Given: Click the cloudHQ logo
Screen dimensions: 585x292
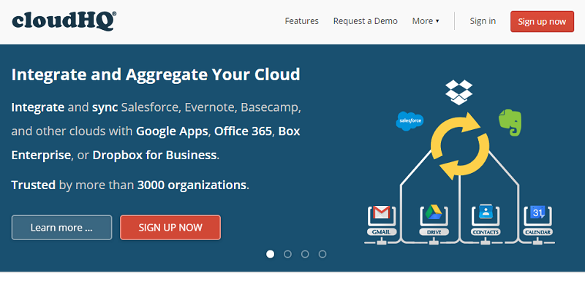Looking at the screenshot, I should tap(64, 21).
